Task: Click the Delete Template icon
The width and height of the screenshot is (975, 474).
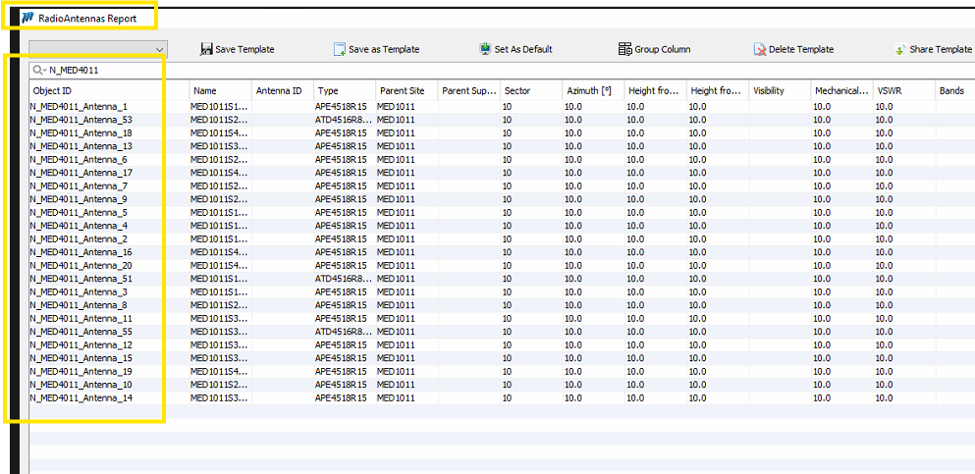Action: (760, 49)
